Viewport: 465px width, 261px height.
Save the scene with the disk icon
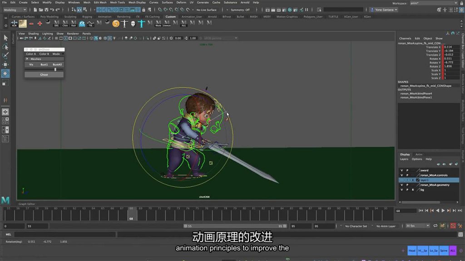46,10
